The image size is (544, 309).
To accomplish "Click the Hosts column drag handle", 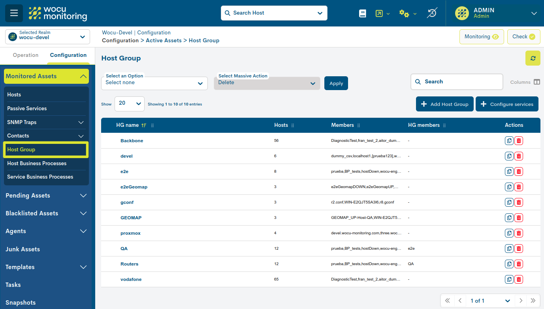I will coord(293,125).
